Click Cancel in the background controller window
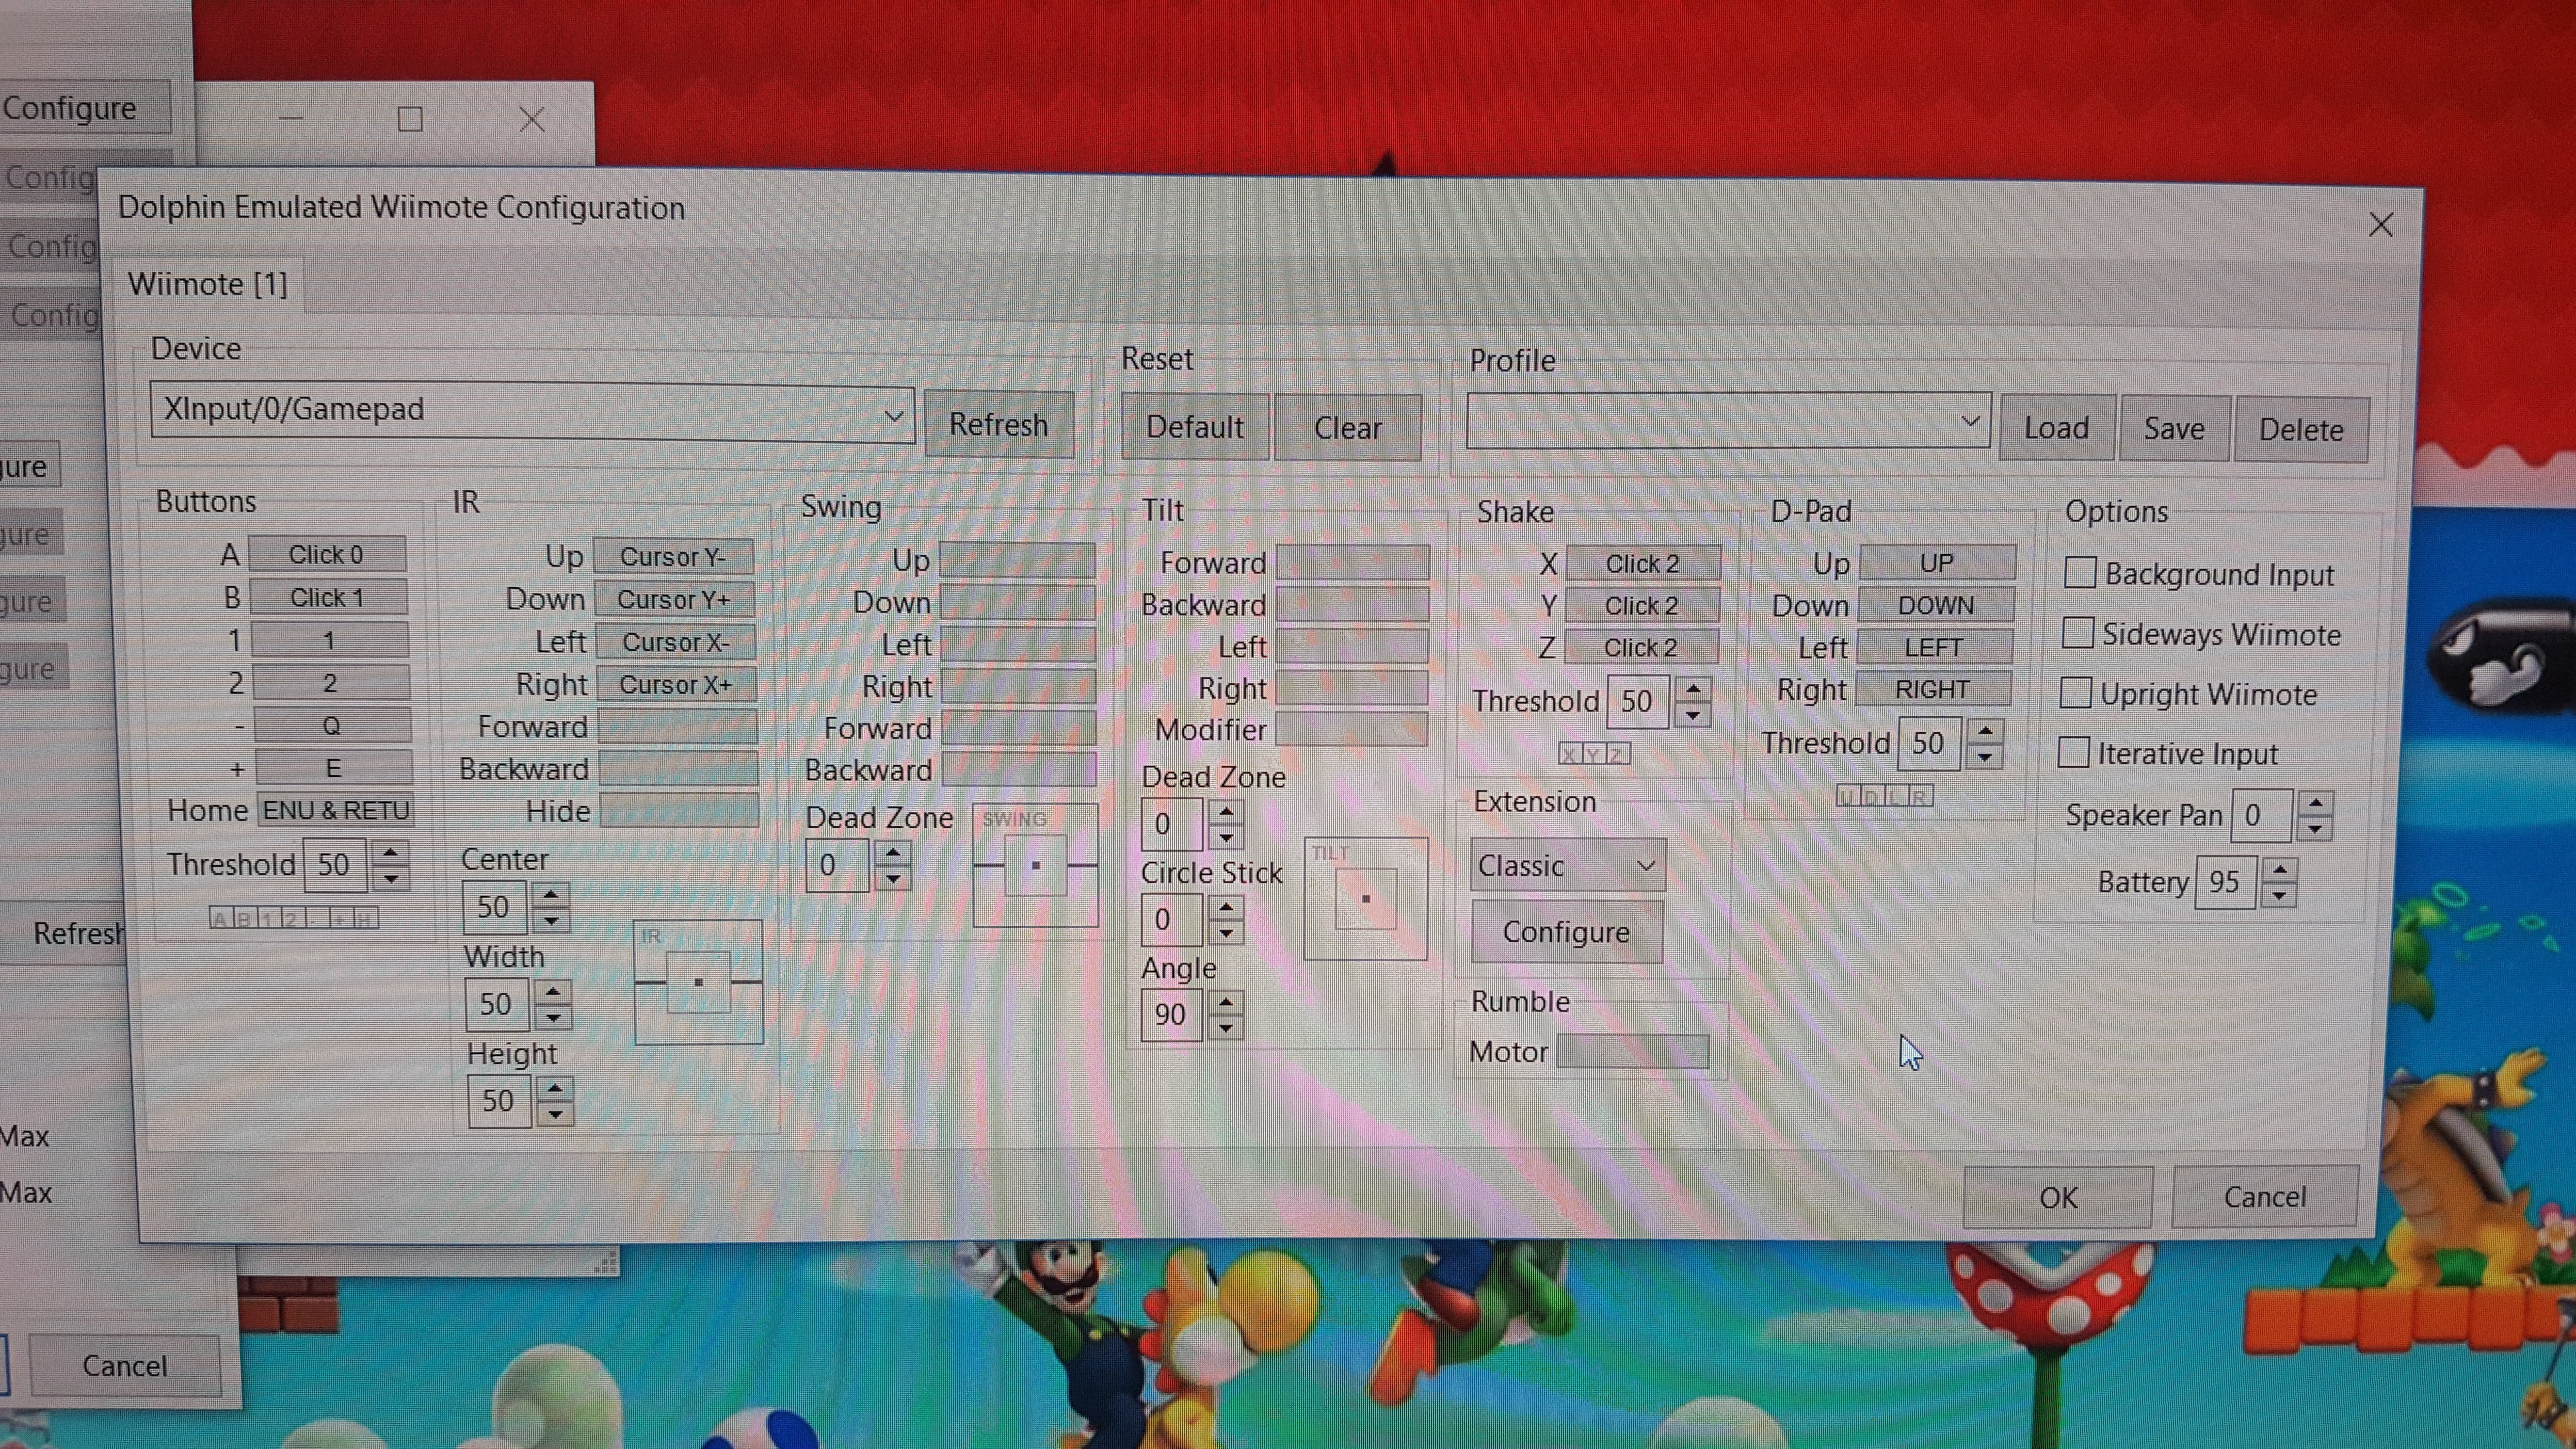 tap(125, 1365)
